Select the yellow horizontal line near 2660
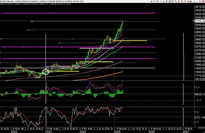Viewport: 205px width, 133px height. (130, 41)
